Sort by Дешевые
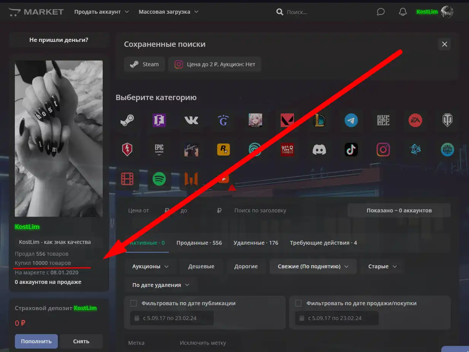The height and width of the screenshot is (352, 469). 201,266
